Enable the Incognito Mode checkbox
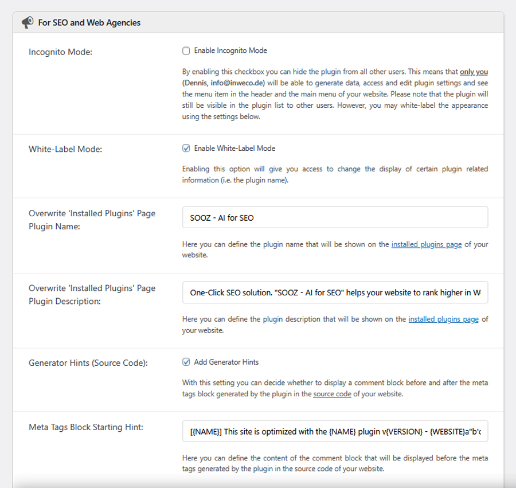The width and height of the screenshot is (516, 488). pos(186,51)
